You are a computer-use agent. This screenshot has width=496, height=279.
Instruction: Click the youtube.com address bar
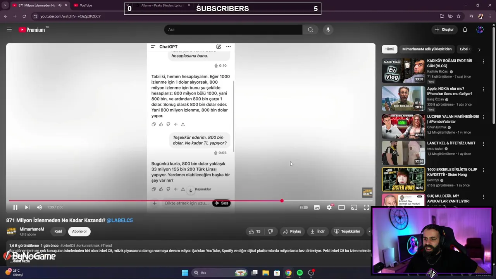tap(232, 16)
